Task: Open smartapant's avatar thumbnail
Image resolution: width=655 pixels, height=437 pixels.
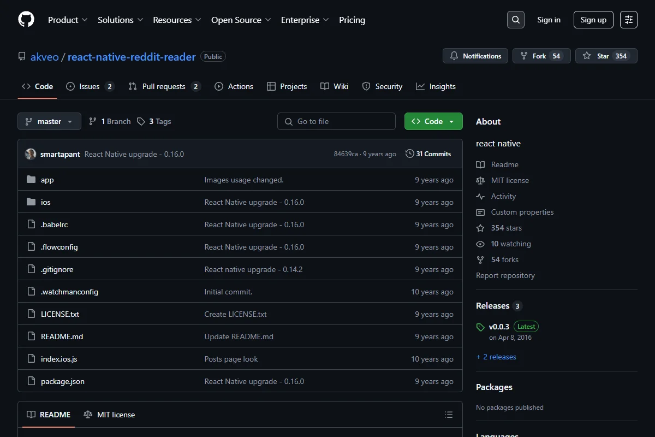Action: click(31, 154)
